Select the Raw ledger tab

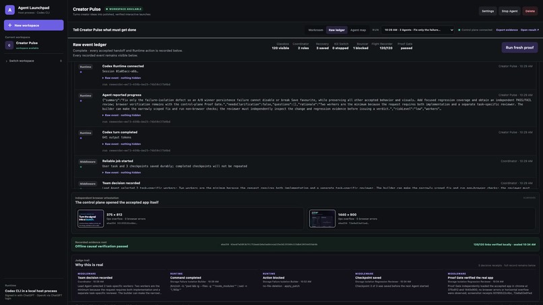[337, 30]
